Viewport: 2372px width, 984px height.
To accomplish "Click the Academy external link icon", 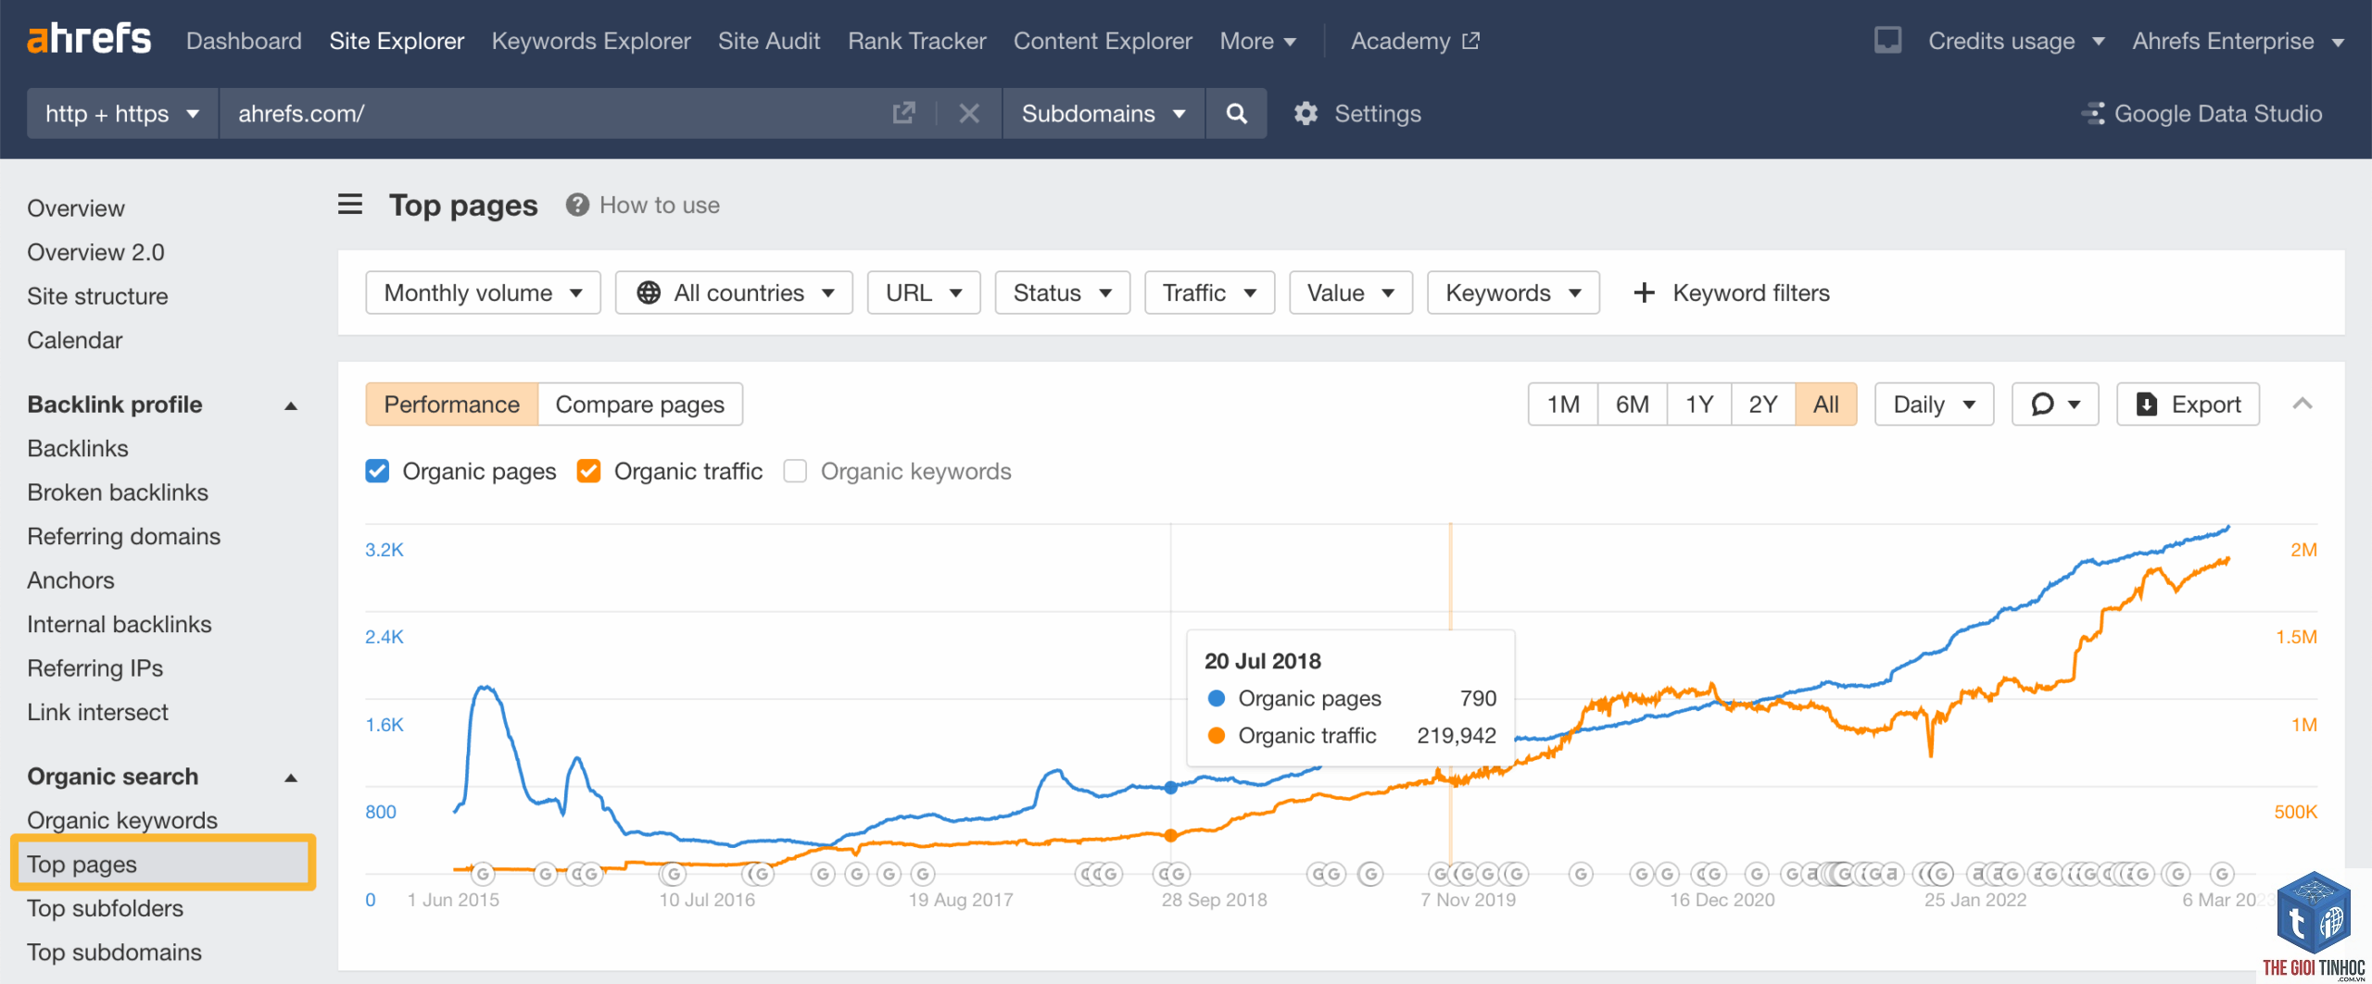I will click(x=1470, y=41).
